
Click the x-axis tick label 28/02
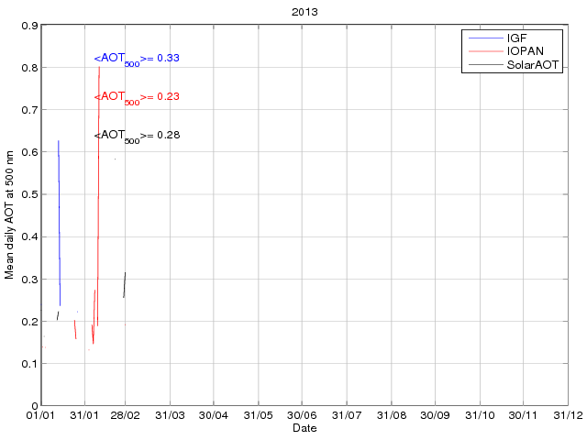click(125, 415)
